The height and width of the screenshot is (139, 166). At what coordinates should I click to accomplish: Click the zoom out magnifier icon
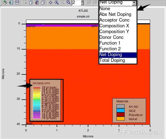coord(63,2)
